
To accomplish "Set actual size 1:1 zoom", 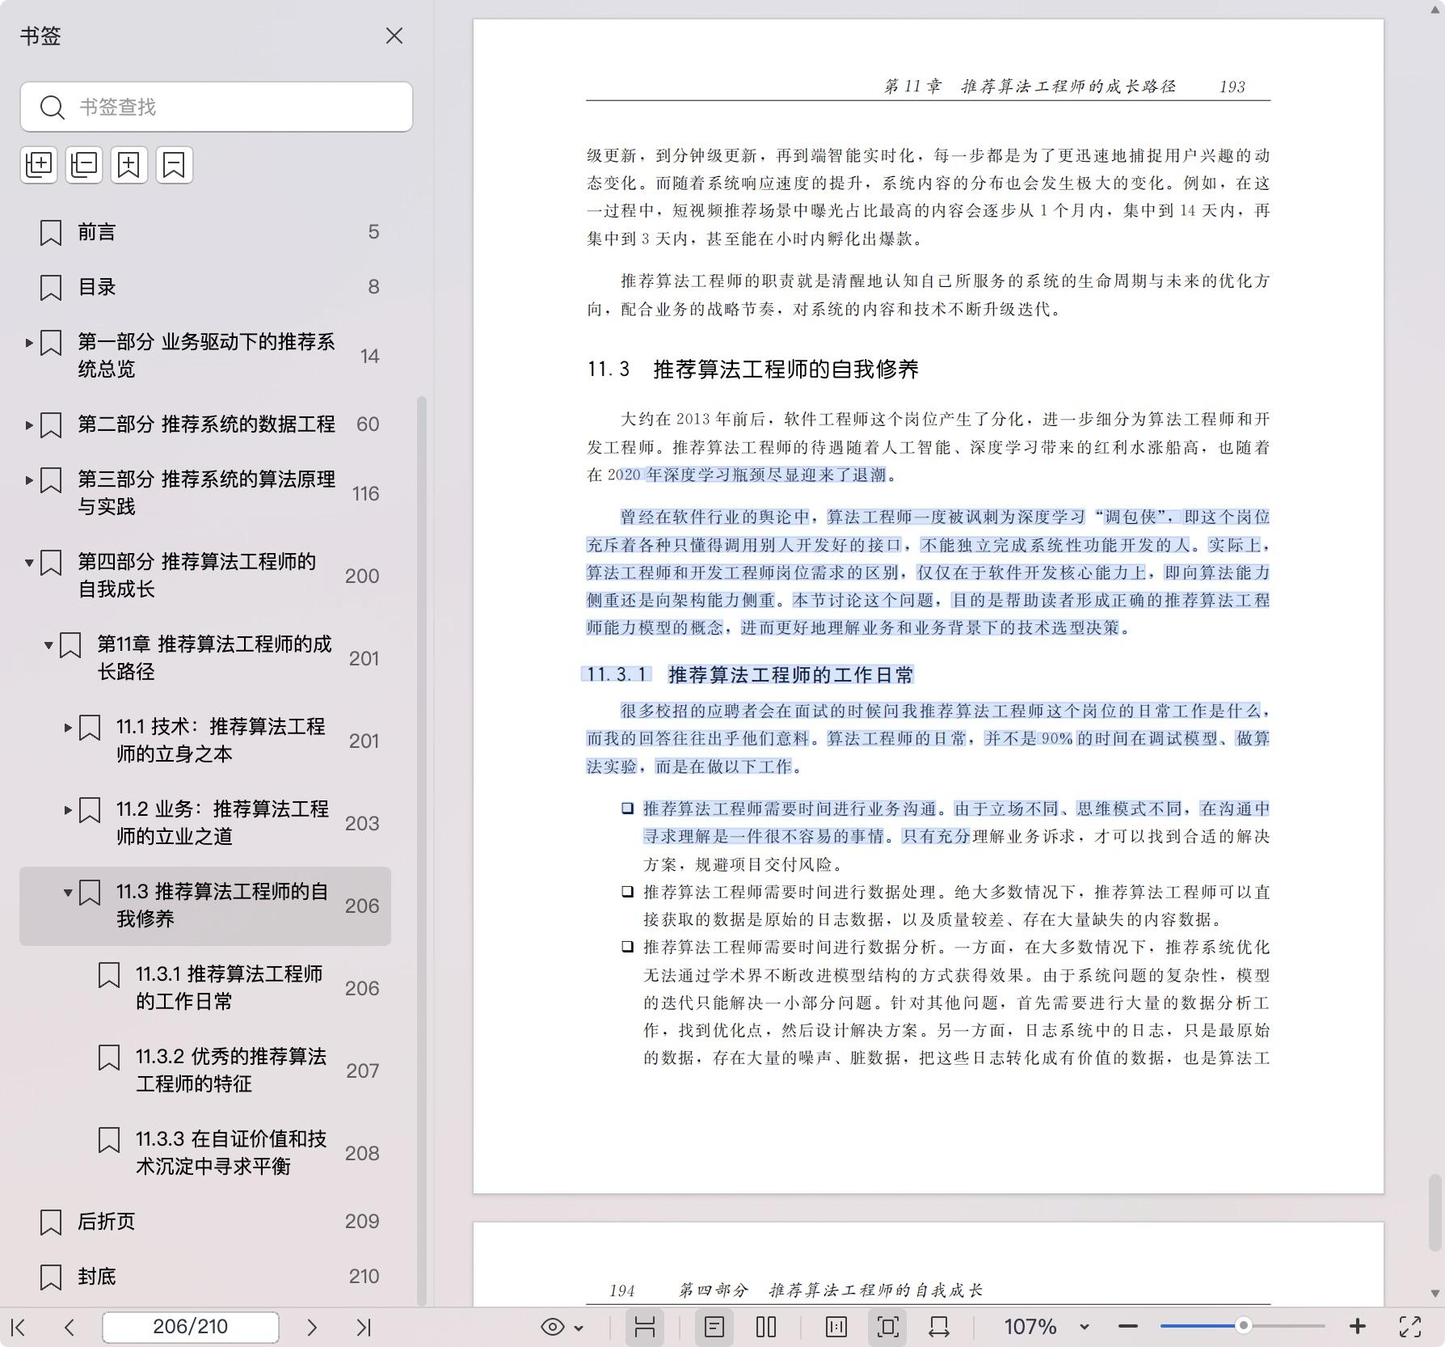I will (836, 1327).
